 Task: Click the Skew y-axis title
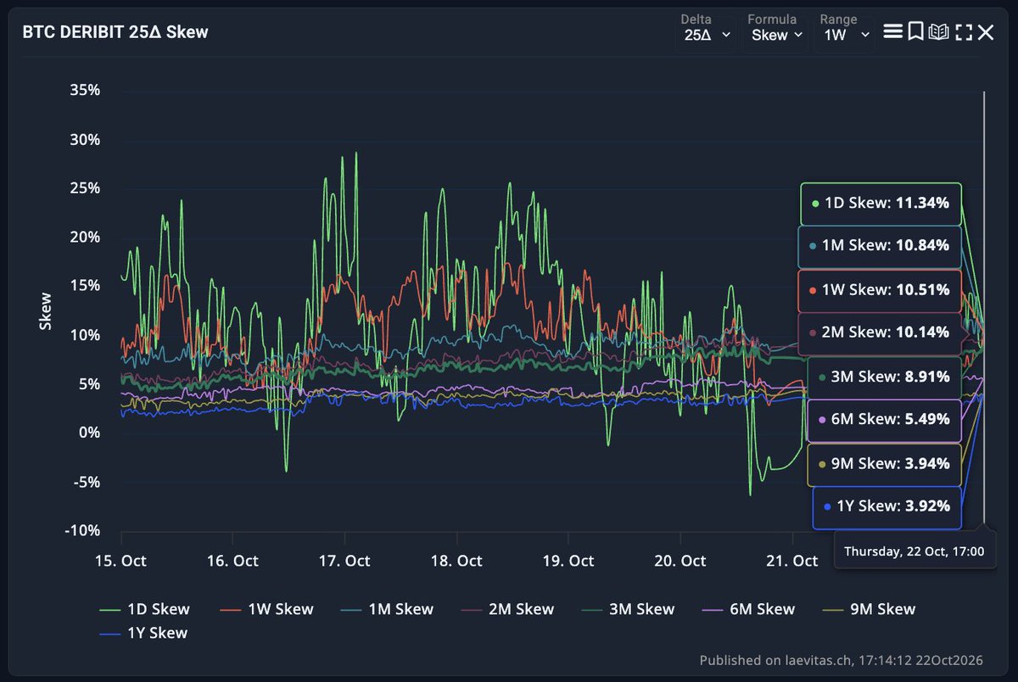click(x=46, y=310)
